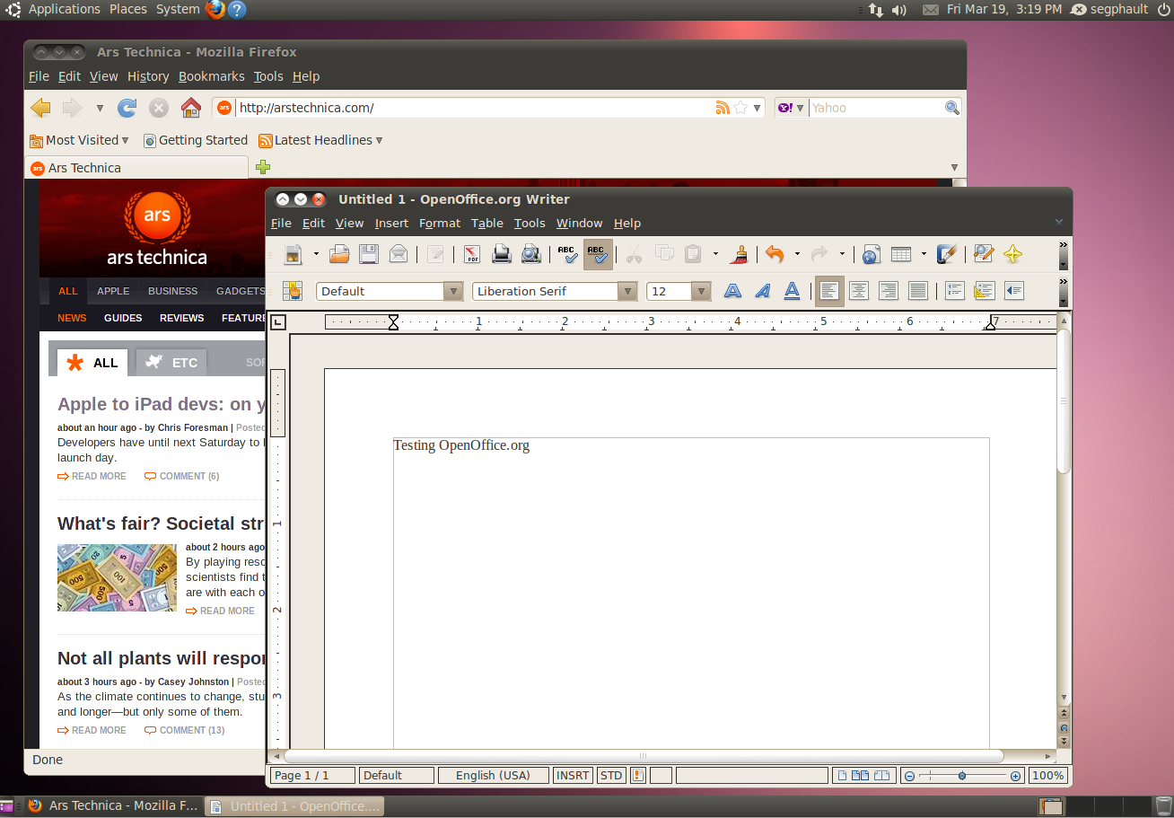This screenshot has height=818, width=1174.
Task: Click the Open folder icon in Writer toolbar
Action: pos(339,255)
